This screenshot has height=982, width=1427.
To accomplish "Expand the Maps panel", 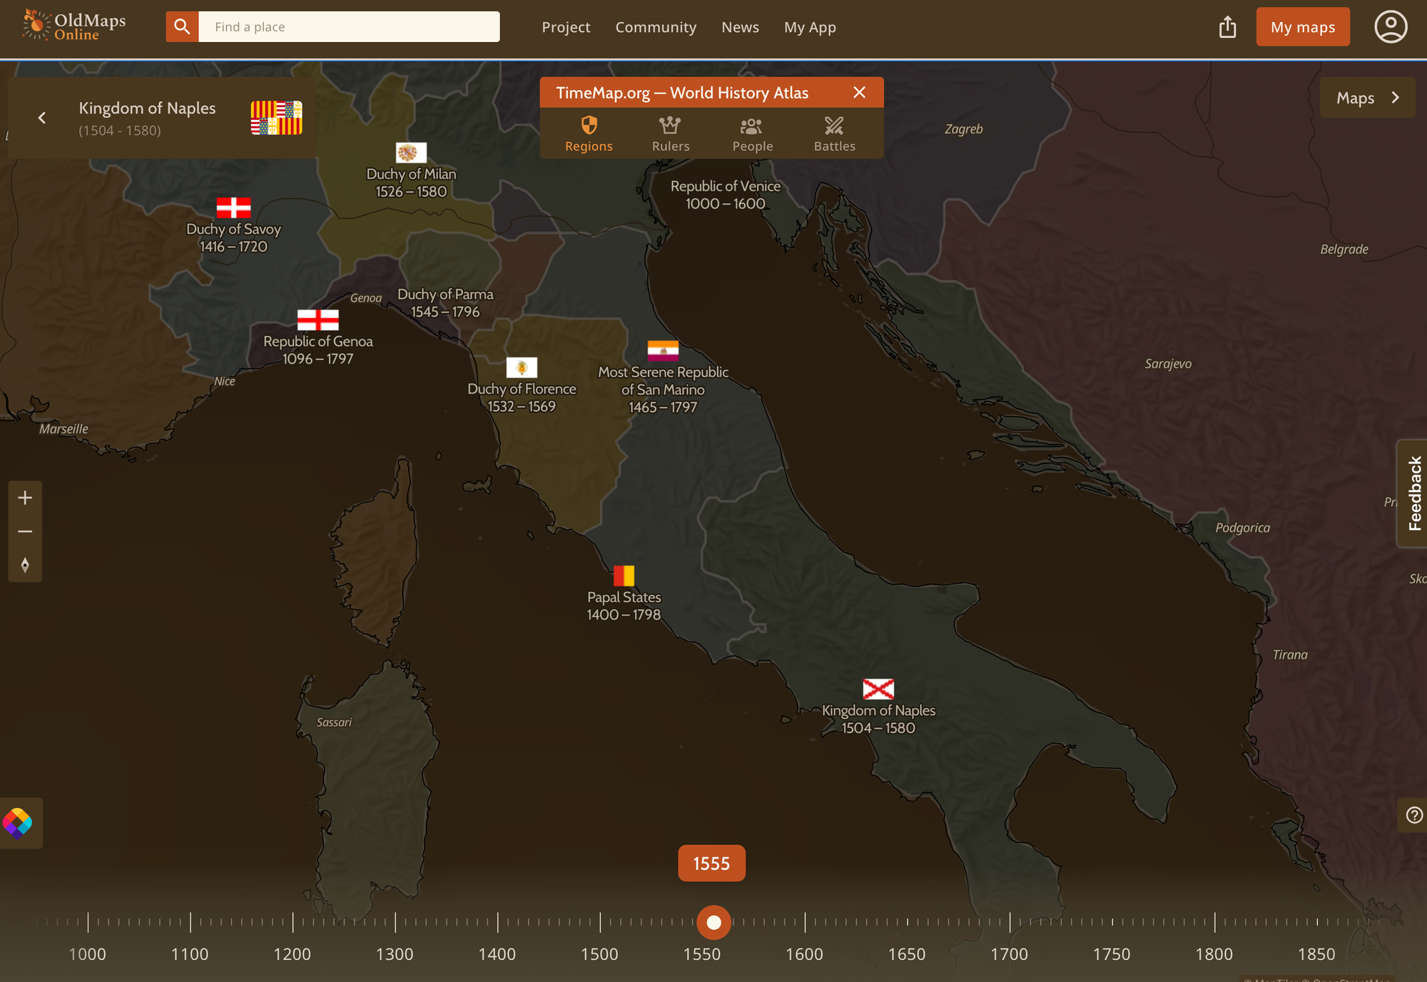I will (x=1367, y=98).
